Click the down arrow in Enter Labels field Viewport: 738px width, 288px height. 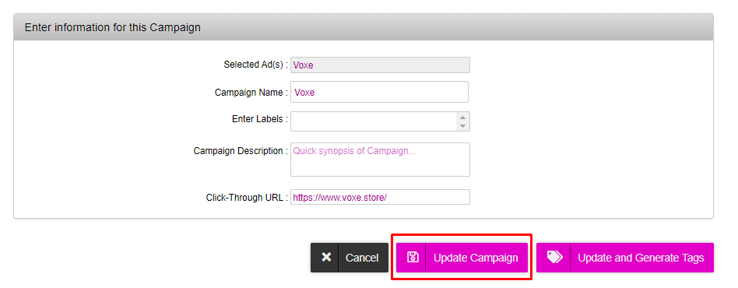462,125
